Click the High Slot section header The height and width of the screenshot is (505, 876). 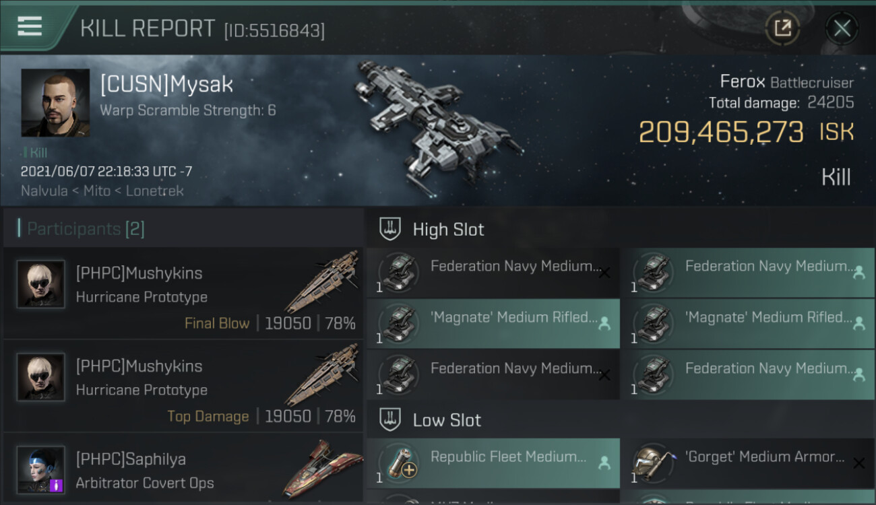click(448, 230)
